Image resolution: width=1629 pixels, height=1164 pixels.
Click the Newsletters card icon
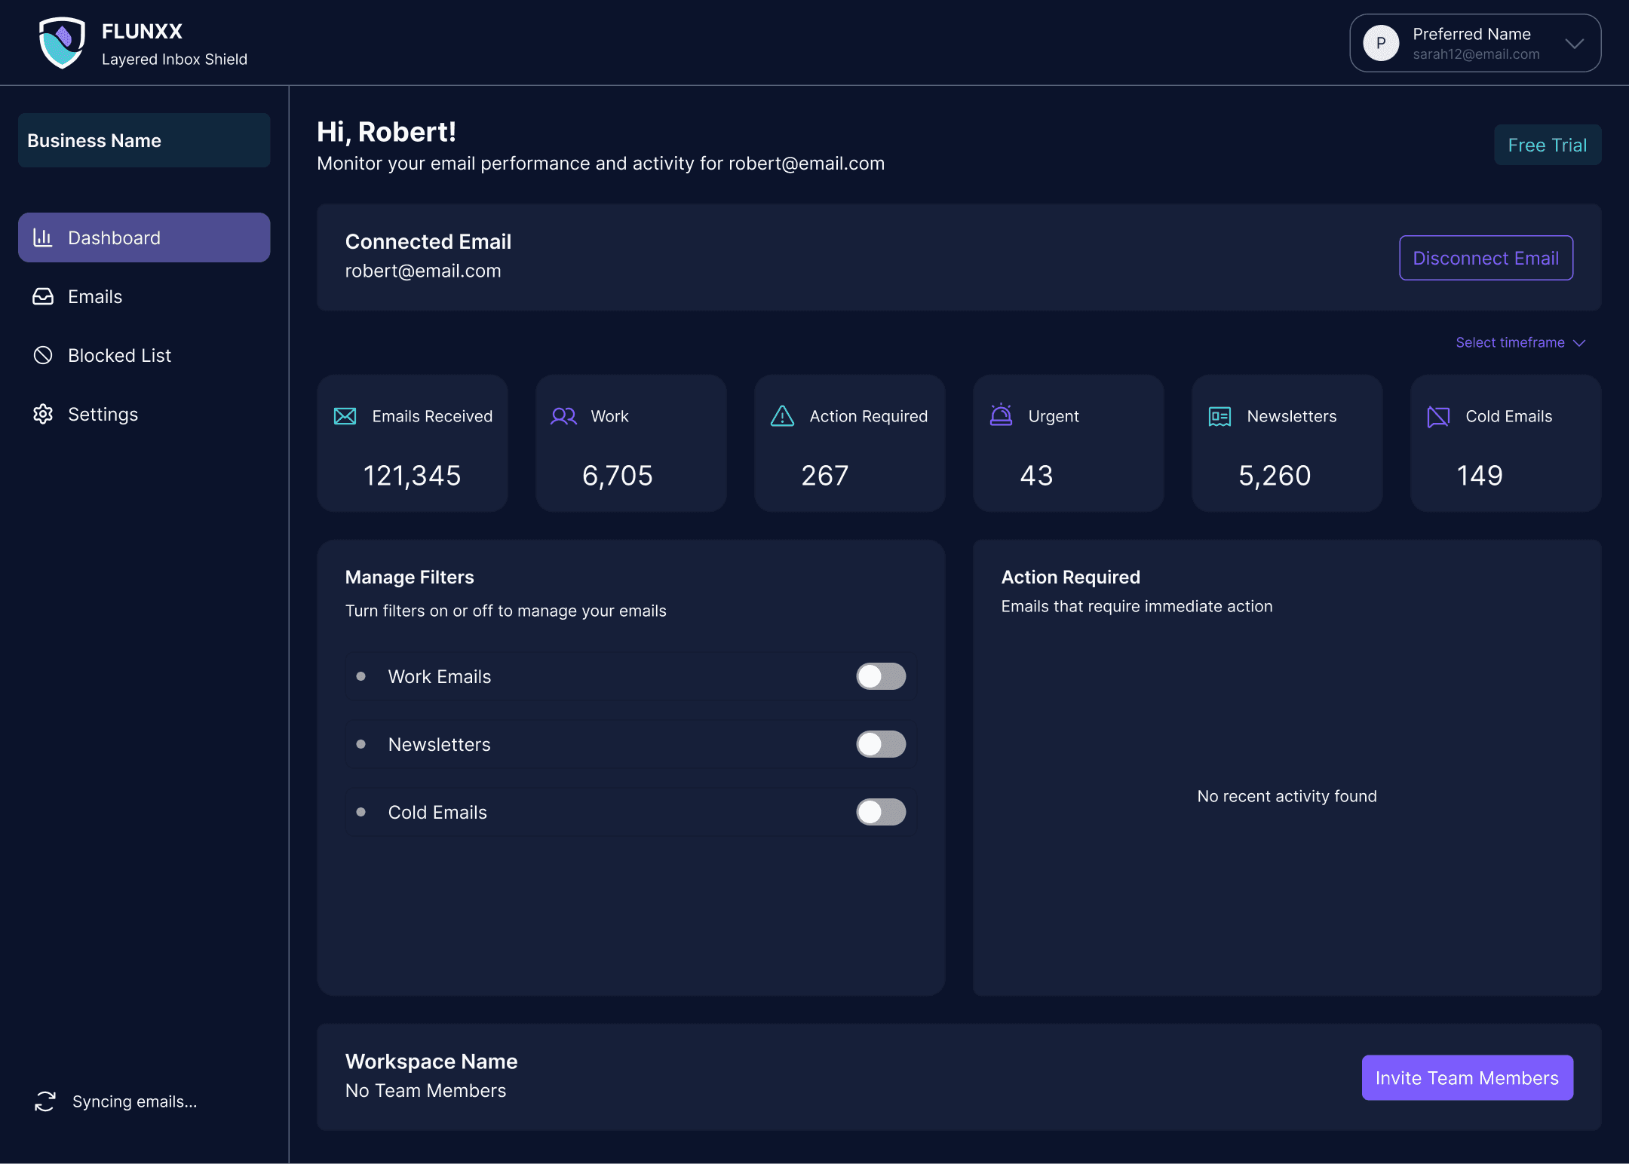[x=1219, y=416]
